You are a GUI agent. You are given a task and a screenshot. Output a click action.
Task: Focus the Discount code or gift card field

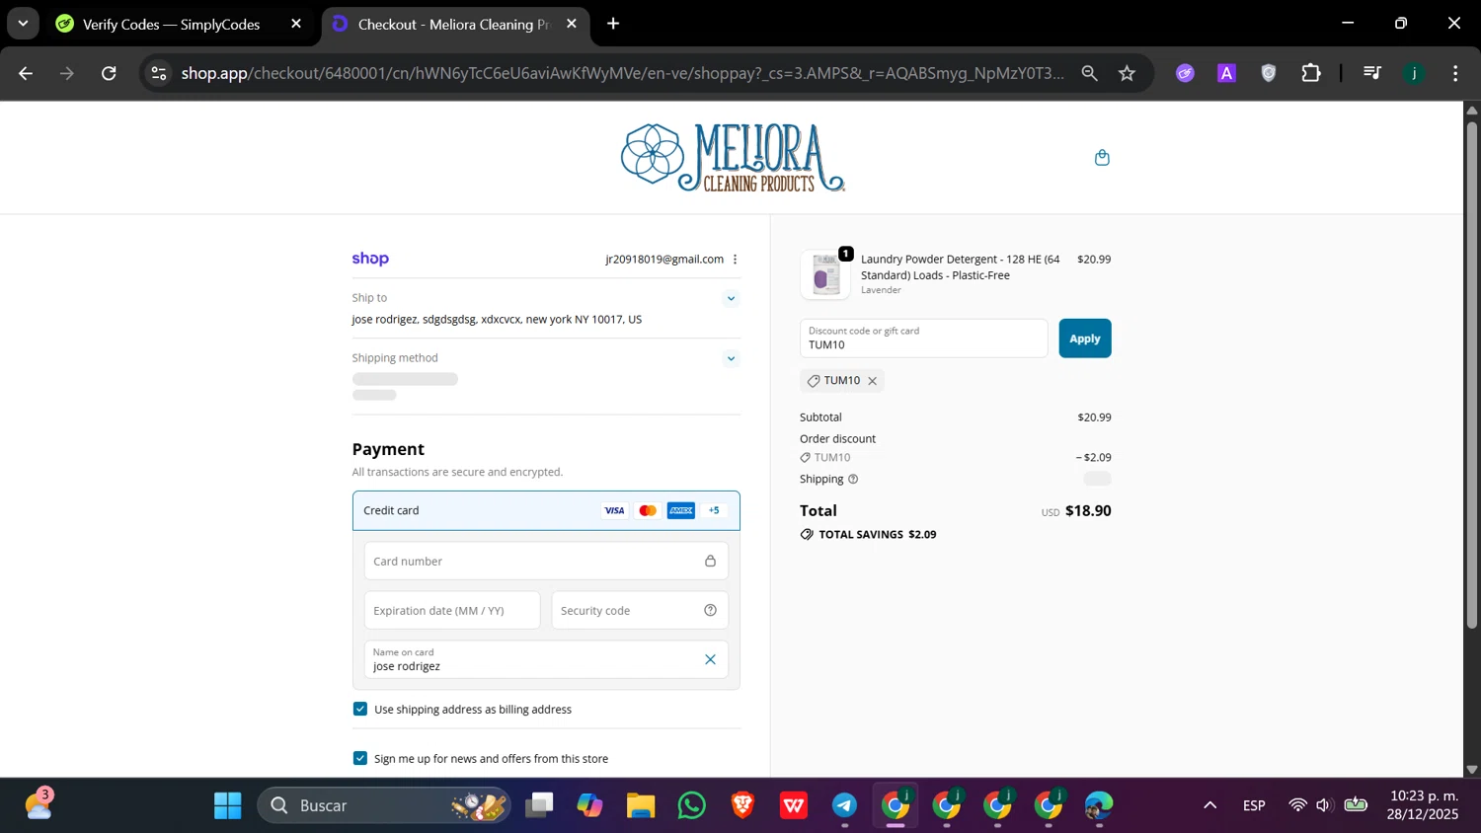923,339
